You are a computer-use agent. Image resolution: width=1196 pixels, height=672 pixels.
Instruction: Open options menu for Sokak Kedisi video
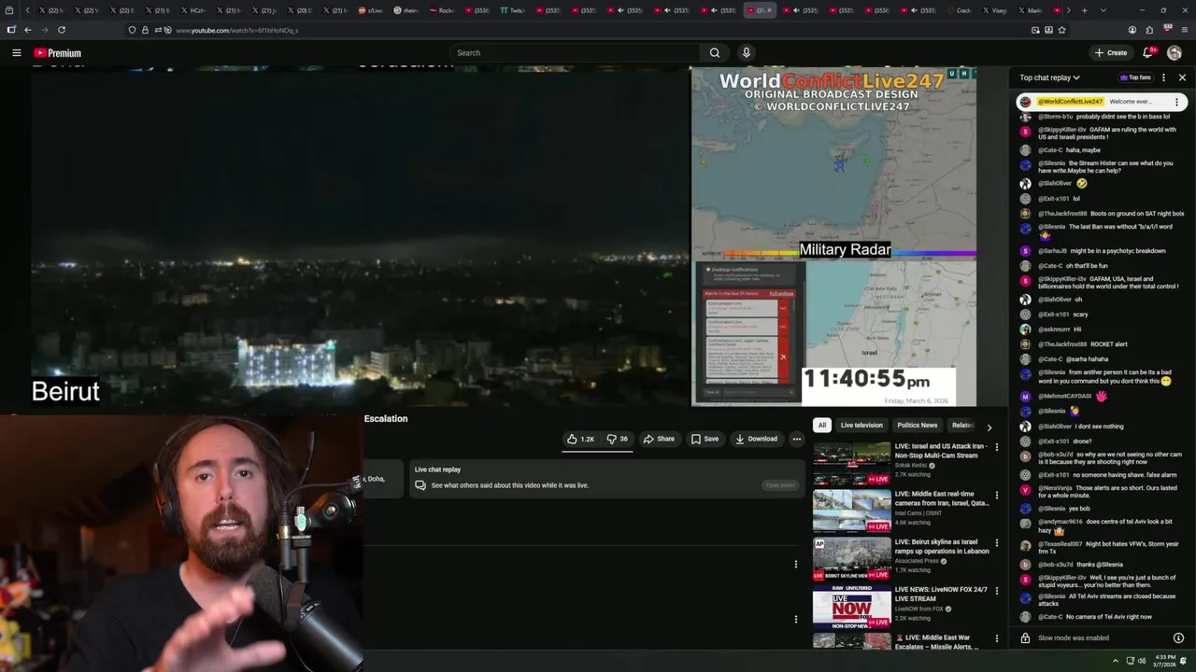[x=996, y=447]
